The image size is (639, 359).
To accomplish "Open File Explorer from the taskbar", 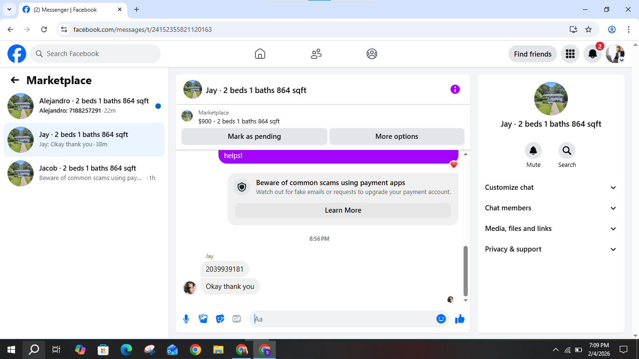I will [x=218, y=349].
